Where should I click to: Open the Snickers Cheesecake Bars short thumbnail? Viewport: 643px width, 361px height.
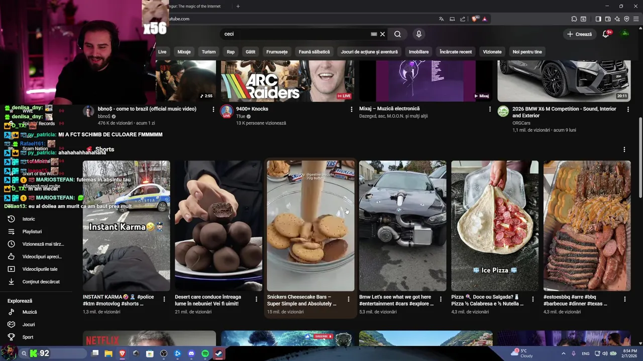pyautogui.click(x=310, y=226)
